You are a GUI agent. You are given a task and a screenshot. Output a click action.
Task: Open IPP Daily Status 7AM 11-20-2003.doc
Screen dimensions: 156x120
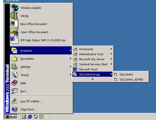coord(41,40)
